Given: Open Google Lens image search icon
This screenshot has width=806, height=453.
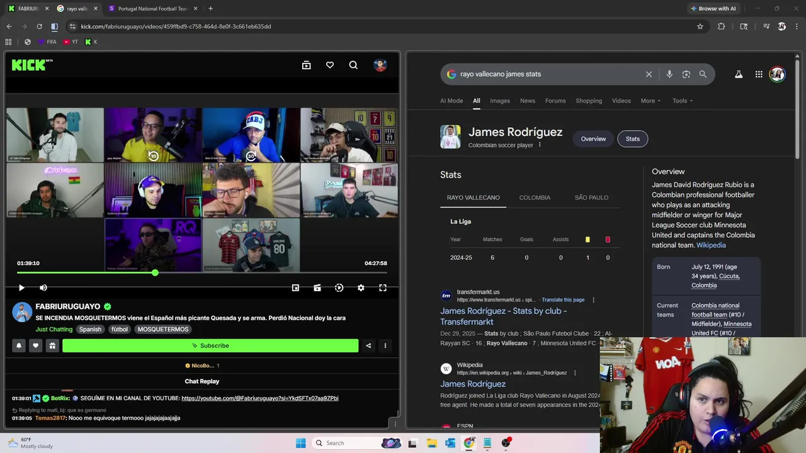Looking at the screenshot, I should pyautogui.click(x=686, y=74).
